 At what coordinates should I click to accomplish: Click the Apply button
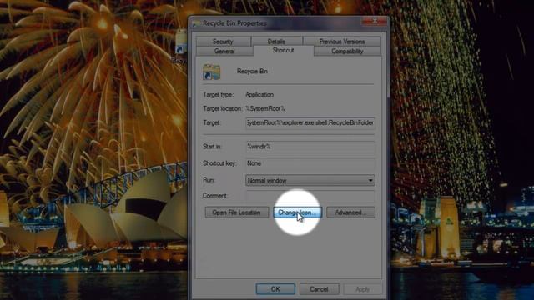coord(362,289)
